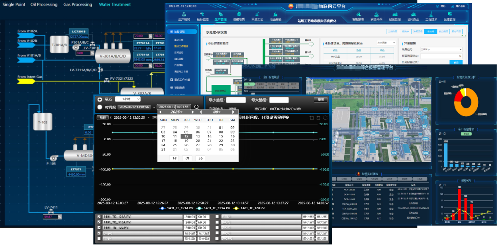
Task: Select the 时间段 radio button
Action: pos(100,107)
